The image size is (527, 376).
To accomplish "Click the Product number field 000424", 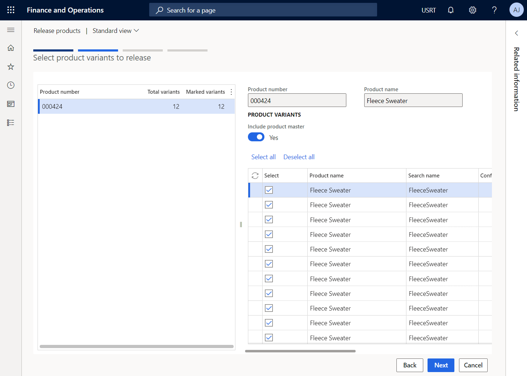I will click(297, 100).
